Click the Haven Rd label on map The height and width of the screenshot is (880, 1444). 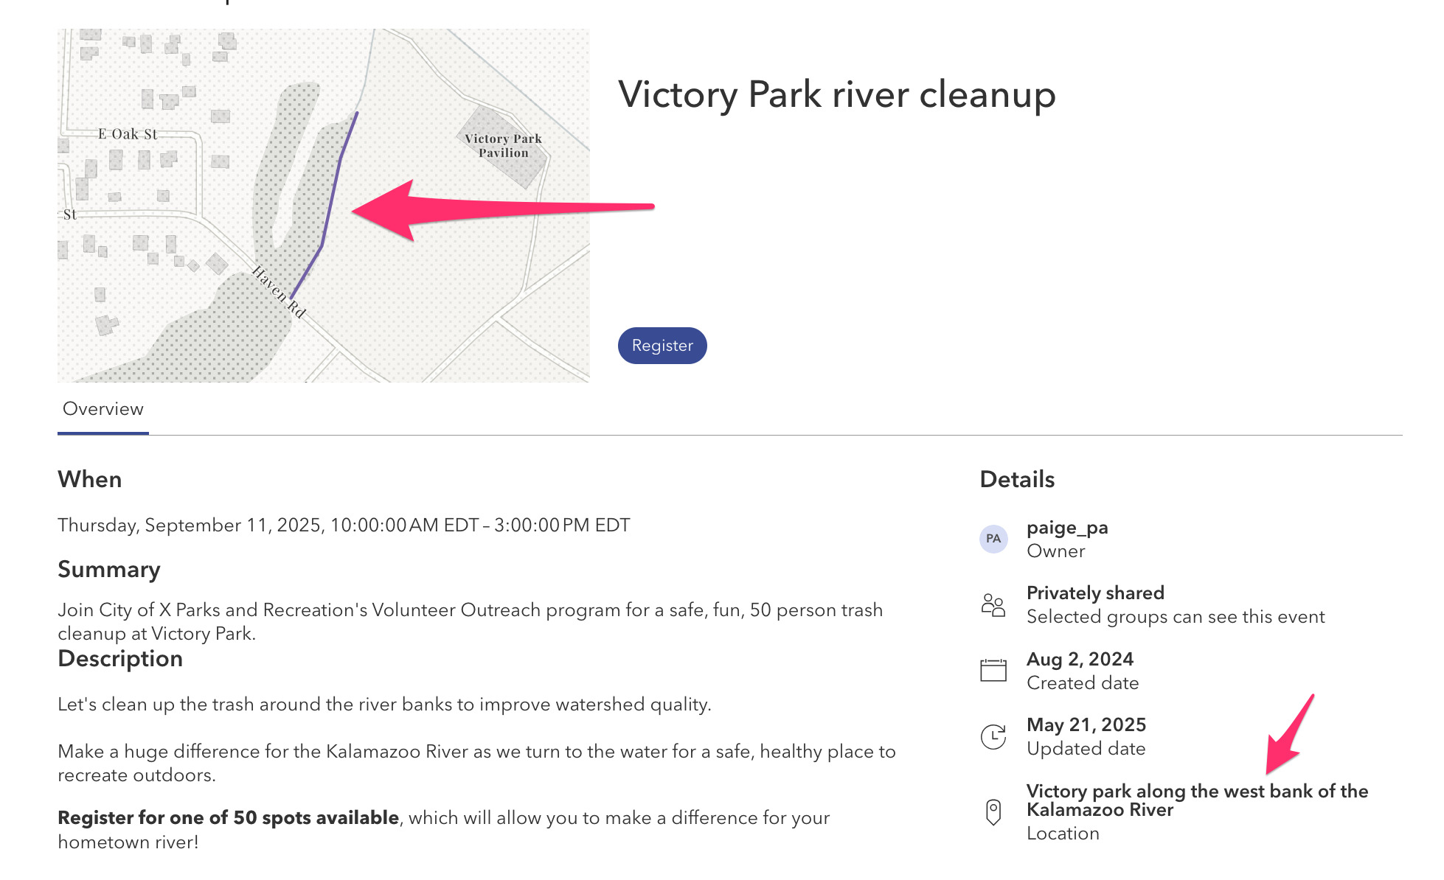[x=279, y=291]
